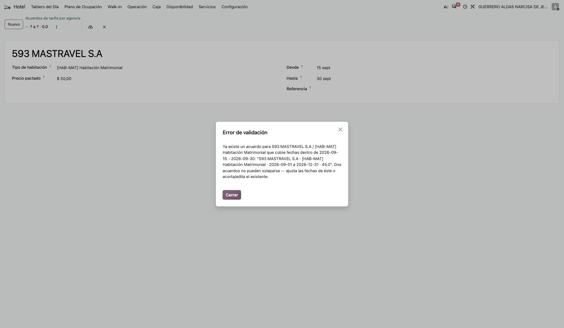Open the Operación menu

pyautogui.click(x=137, y=7)
